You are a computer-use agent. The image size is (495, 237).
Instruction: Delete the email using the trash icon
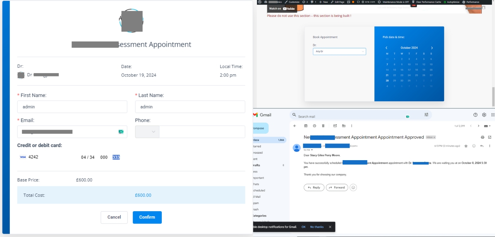[323, 126]
